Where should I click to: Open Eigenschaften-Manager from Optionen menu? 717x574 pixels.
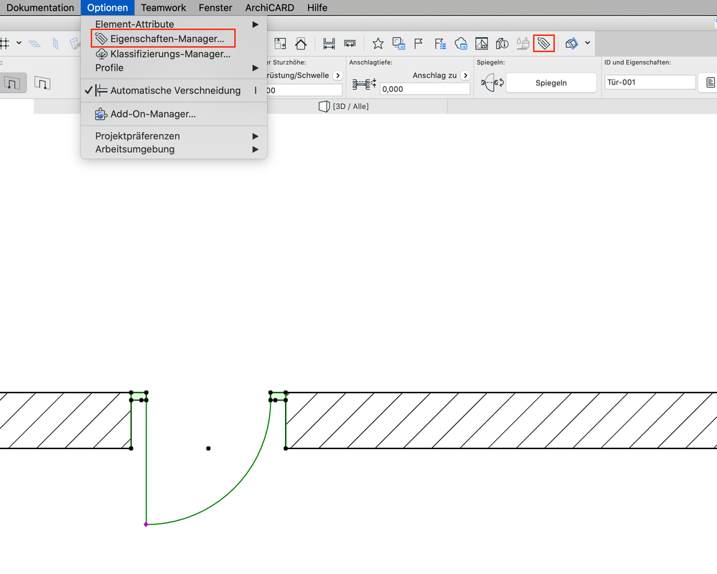tap(167, 38)
